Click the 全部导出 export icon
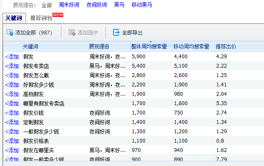Screen dimensions: 264x166 [116, 32]
